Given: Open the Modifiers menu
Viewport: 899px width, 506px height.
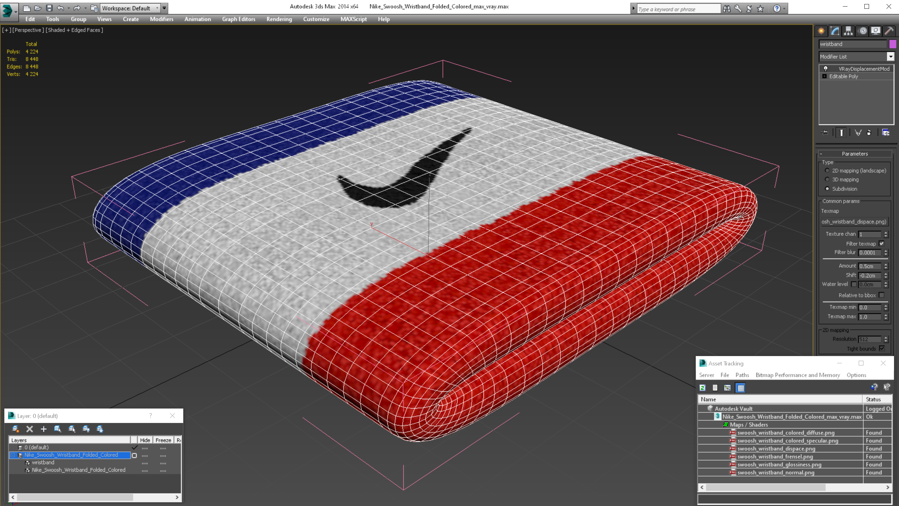Looking at the screenshot, I should tap(162, 19).
